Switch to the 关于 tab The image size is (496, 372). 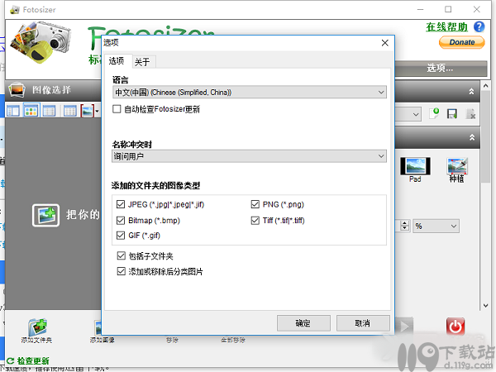pyautogui.click(x=142, y=62)
